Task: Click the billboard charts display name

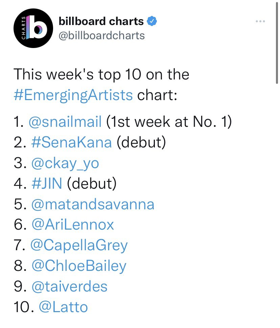Action: coord(101,22)
